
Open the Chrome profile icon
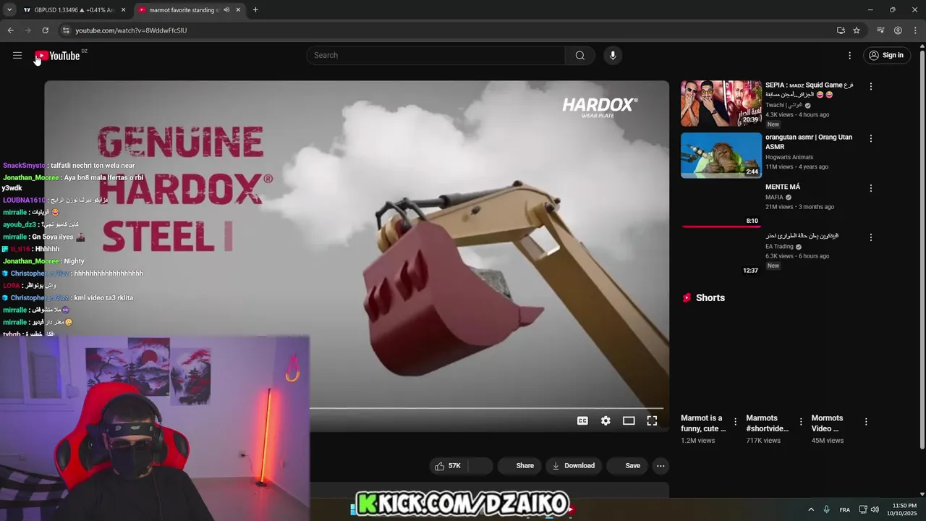click(x=898, y=30)
